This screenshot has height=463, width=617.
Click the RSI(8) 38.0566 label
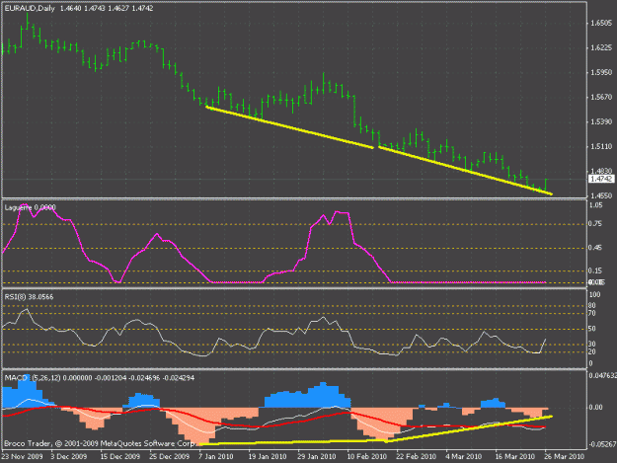click(29, 296)
